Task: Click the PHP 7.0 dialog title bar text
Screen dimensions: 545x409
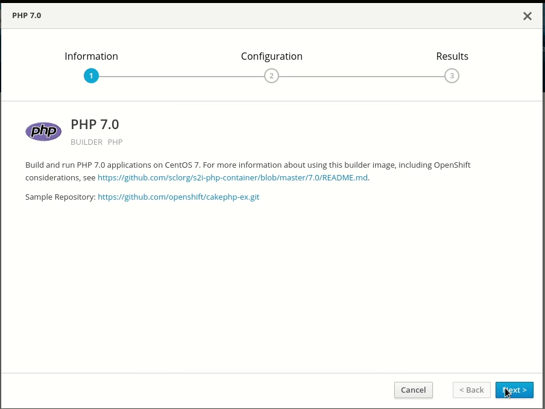Action: 27,15
